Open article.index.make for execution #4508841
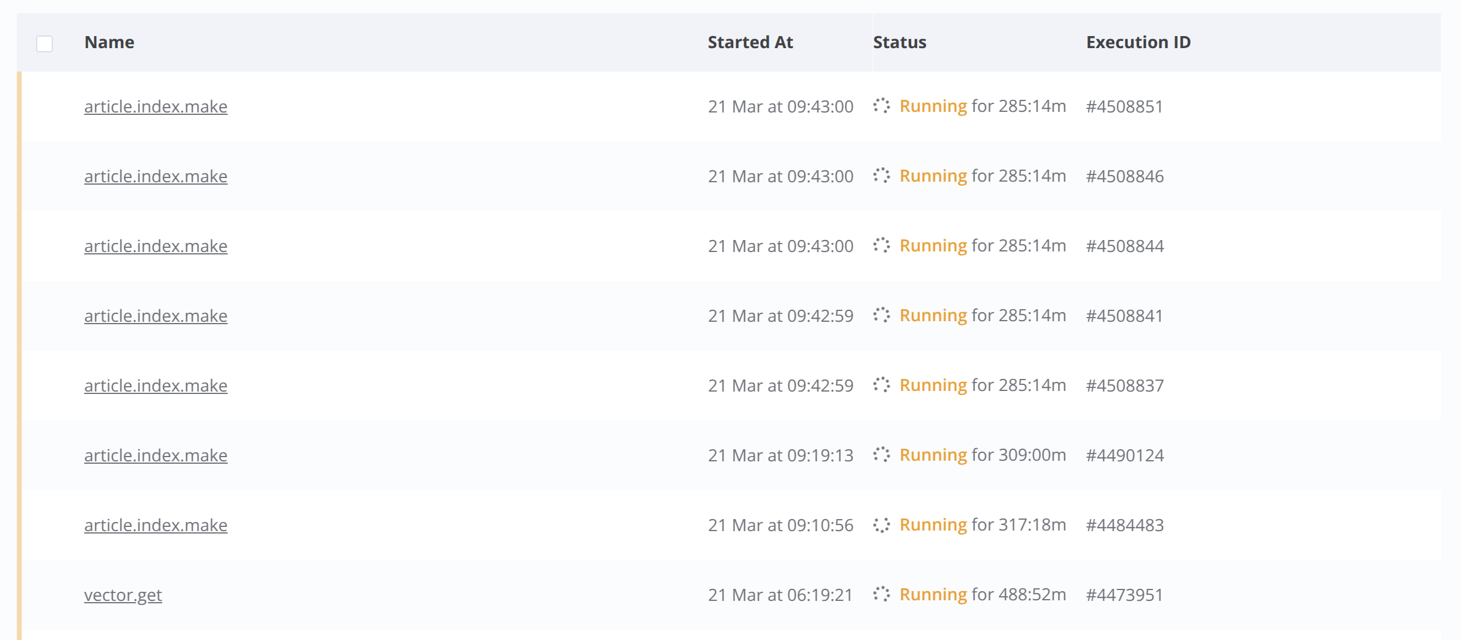1462x640 pixels. [156, 316]
